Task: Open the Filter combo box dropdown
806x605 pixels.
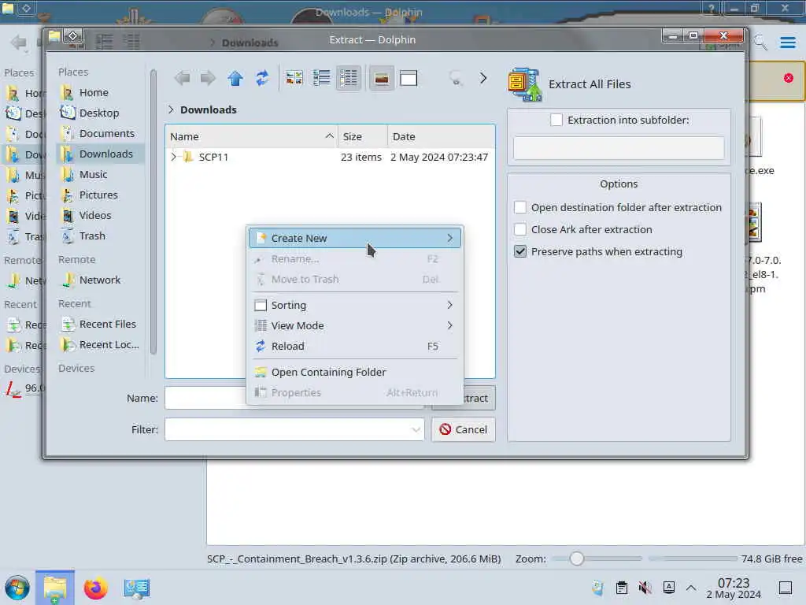Action: click(x=416, y=429)
